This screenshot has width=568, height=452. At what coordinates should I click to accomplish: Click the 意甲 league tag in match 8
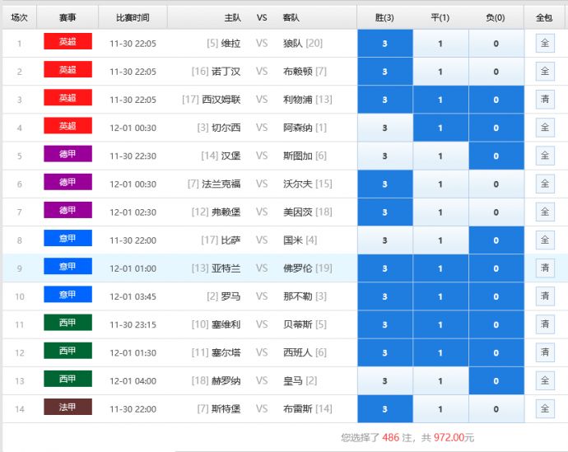click(68, 238)
